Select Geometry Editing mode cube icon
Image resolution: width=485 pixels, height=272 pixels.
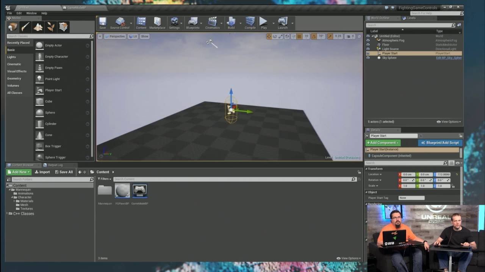(x=63, y=27)
